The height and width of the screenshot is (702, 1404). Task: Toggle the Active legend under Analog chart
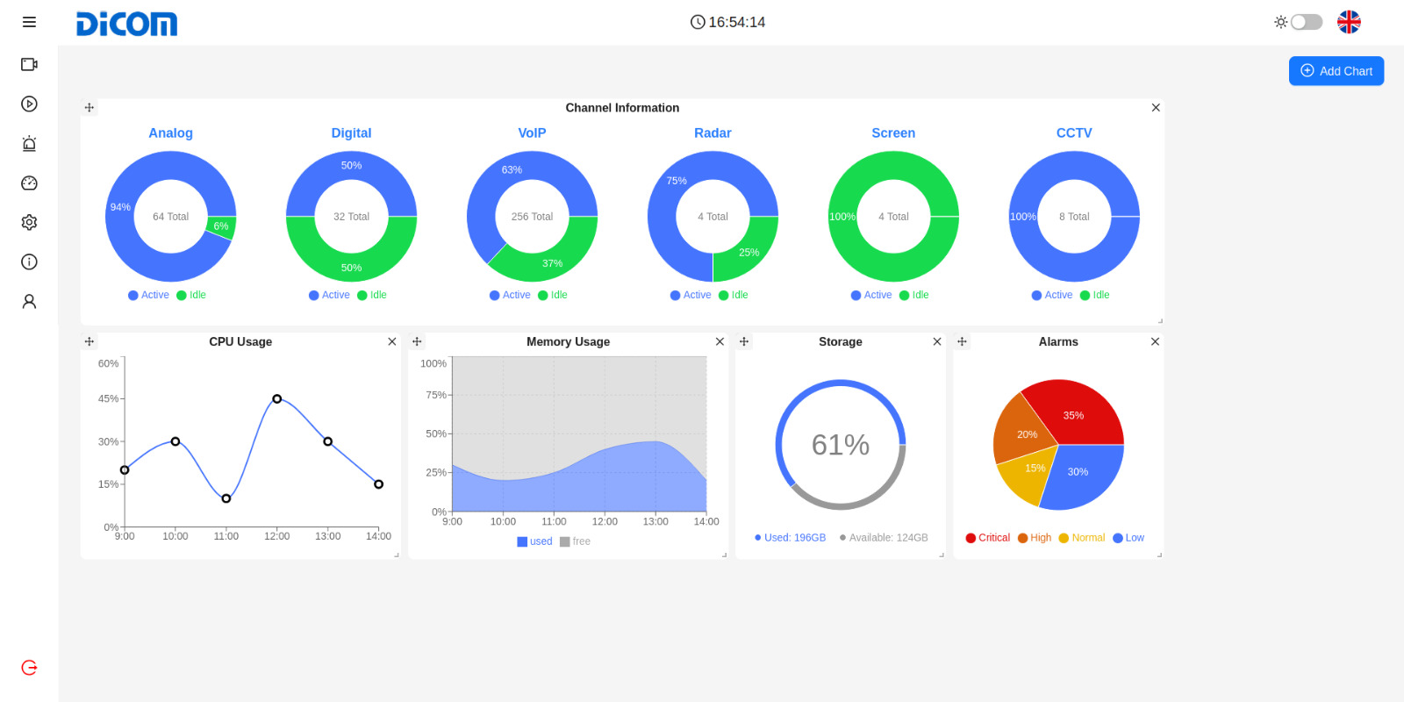148,295
